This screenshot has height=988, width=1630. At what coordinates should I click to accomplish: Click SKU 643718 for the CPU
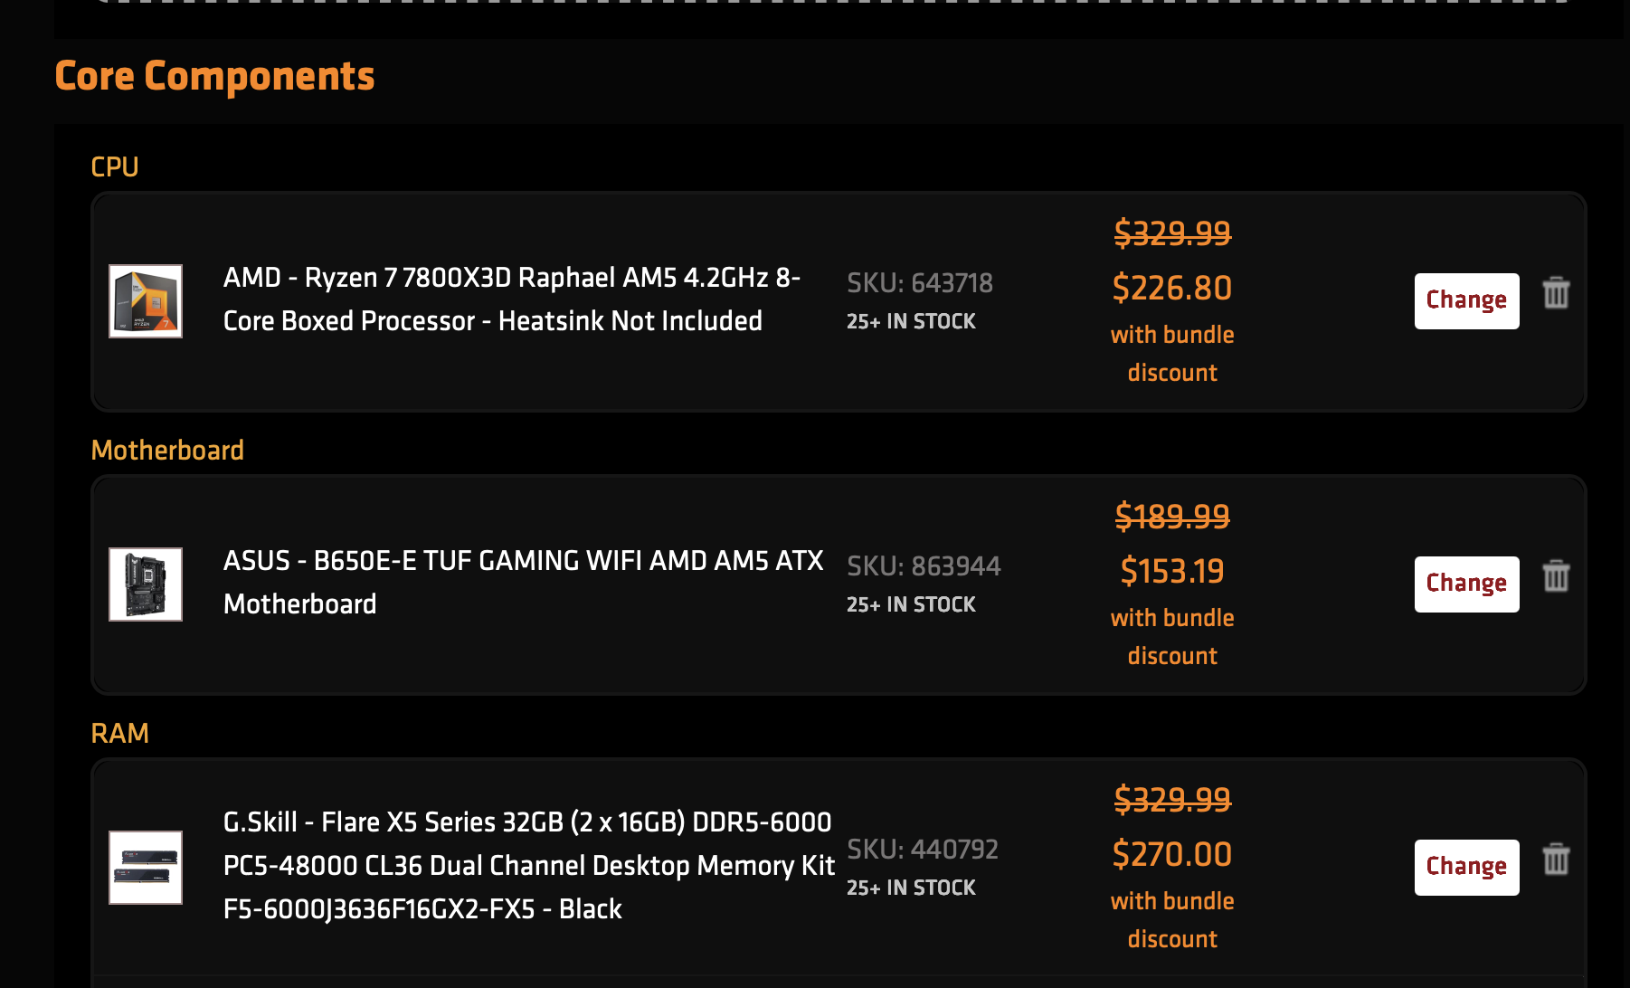(920, 283)
